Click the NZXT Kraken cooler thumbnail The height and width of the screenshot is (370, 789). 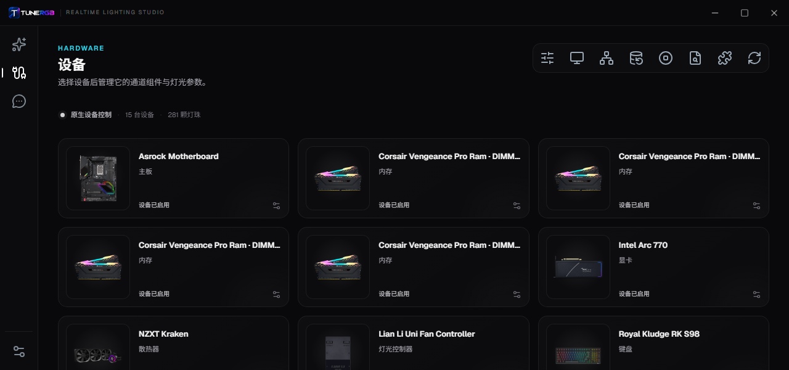[x=98, y=347]
